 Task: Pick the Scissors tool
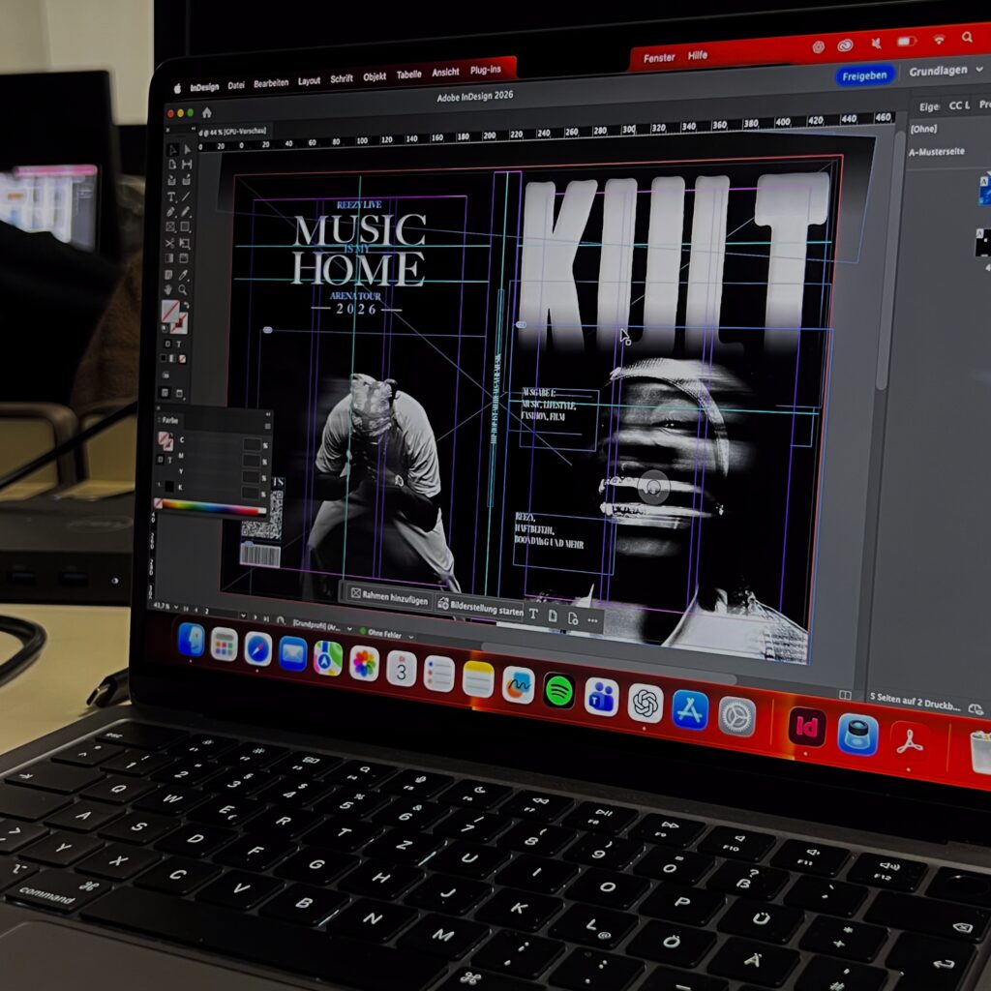[x=171, y=243]
